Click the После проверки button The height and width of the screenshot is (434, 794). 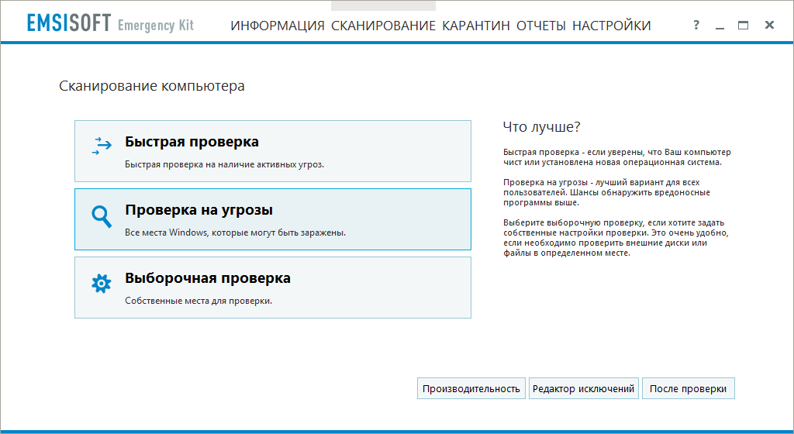(x=688, y=389)
